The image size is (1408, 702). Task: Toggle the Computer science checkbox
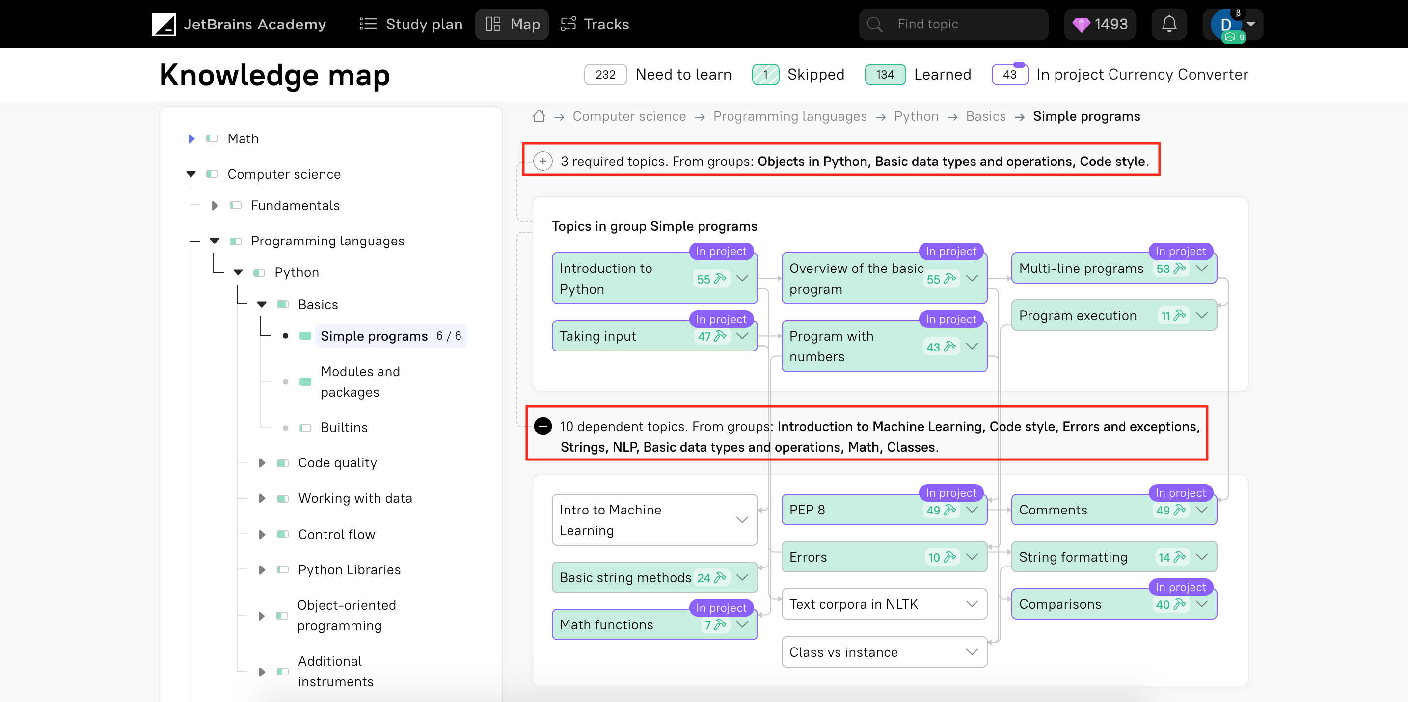(212, 174)
